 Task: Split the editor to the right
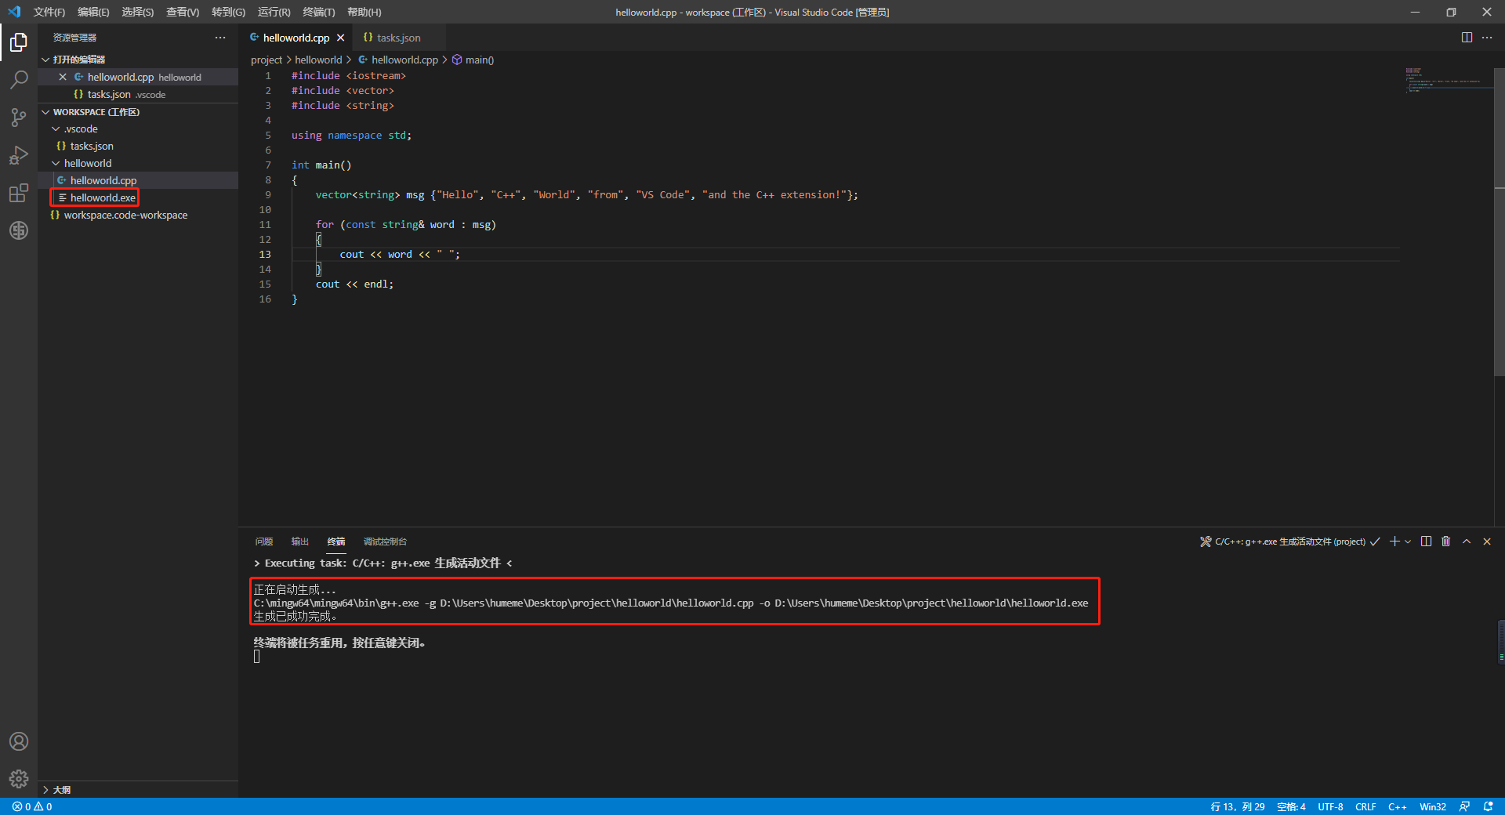[1467, 38]
